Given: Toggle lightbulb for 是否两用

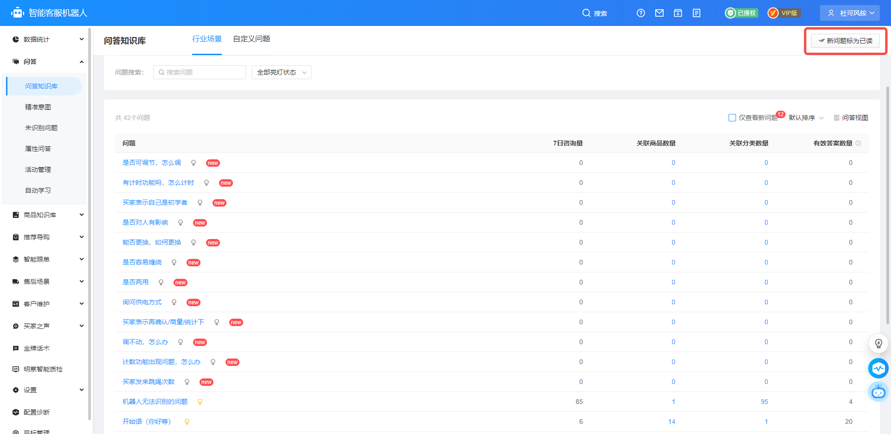Looking at the screenshot, I should 161,283.
